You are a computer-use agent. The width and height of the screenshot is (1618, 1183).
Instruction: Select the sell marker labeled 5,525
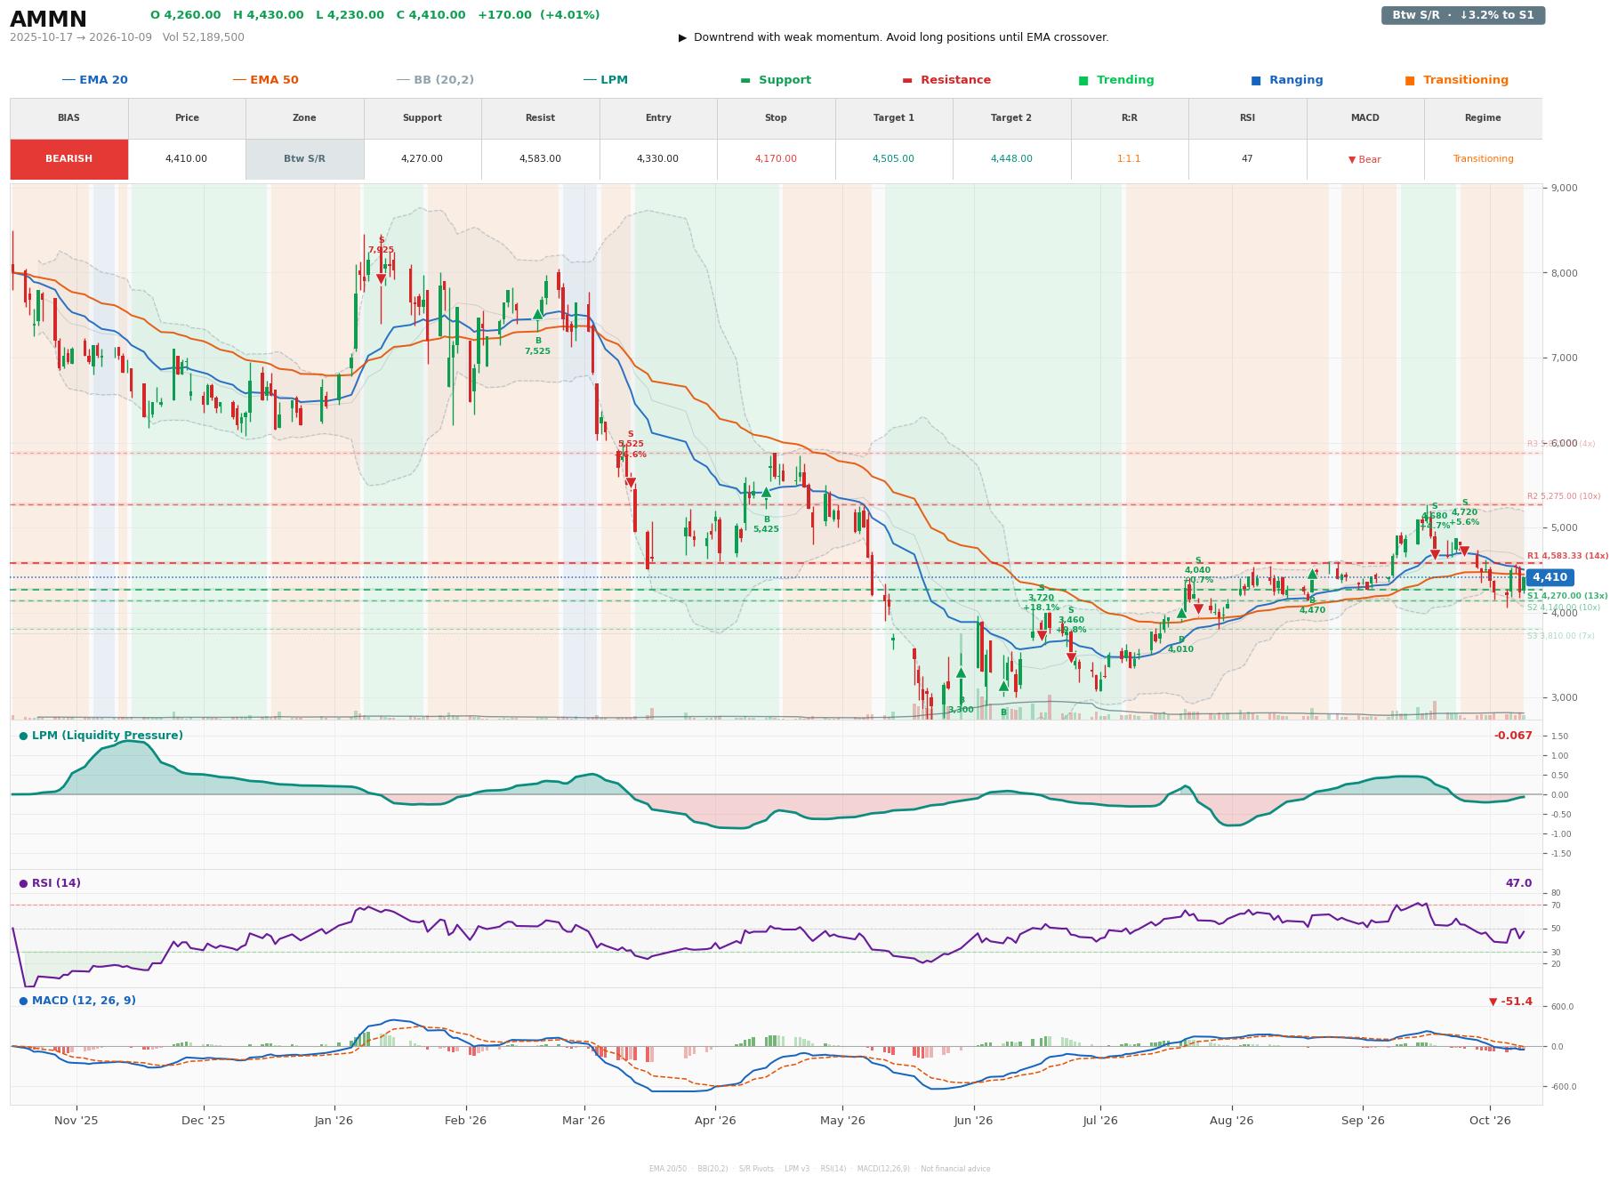[x=631, y=483]
